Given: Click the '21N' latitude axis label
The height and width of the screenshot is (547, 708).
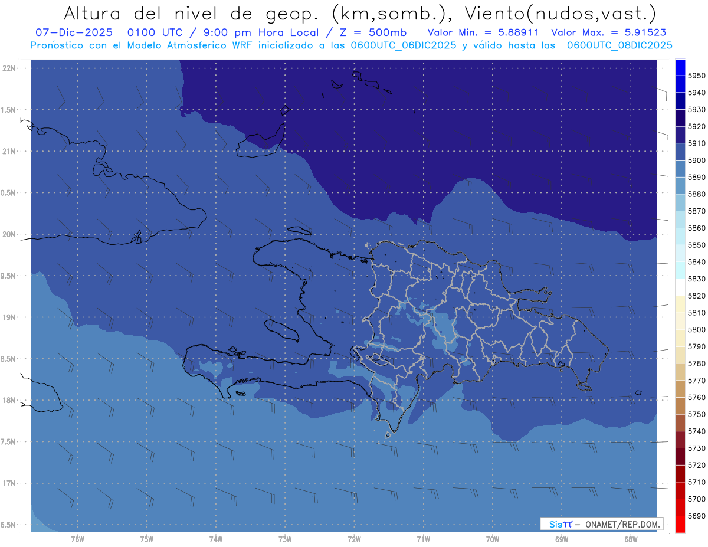Looking at the screenshot, I should click(x=9, y=151).
